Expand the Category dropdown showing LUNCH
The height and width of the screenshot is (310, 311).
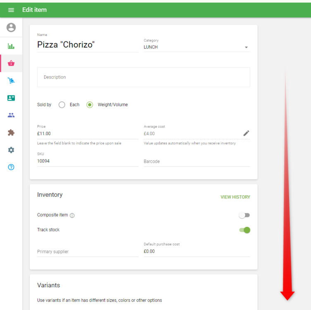pyautogui.click(x=196, y=47)
